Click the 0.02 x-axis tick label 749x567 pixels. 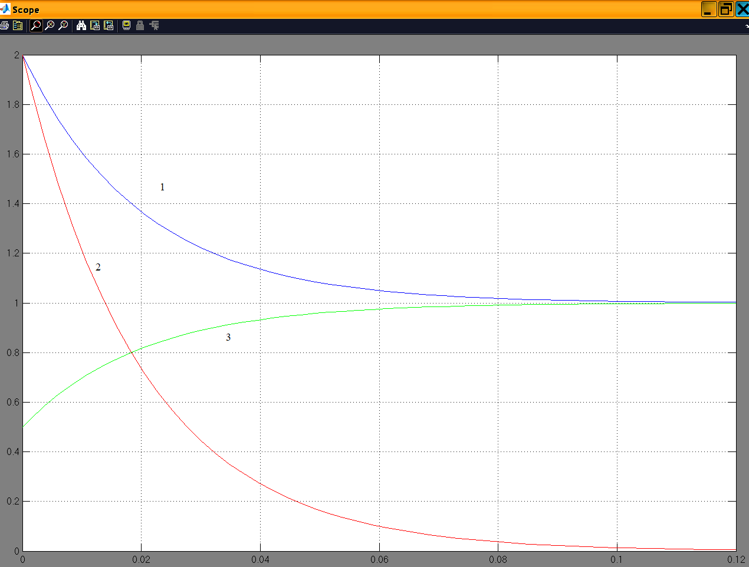point(141,559)
